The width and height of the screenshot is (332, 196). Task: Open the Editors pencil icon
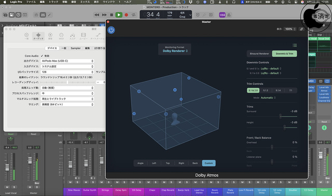49,15
